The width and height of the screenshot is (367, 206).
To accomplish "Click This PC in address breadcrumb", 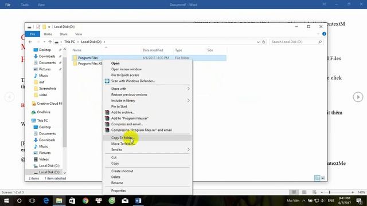I will (69, 42).
